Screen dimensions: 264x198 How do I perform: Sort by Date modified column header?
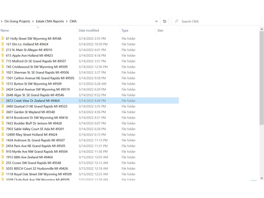pos(89,30)
